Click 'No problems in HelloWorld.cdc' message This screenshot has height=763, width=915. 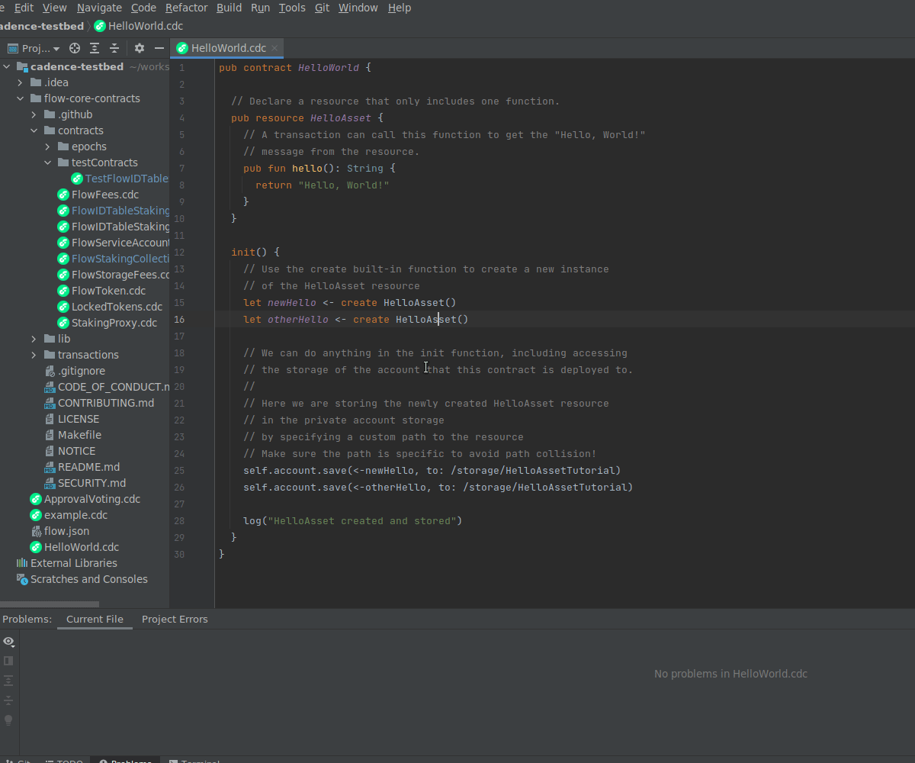pos(730,674)
